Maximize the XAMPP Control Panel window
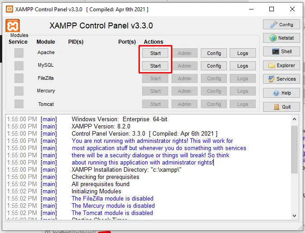Viewport: 305px width, 233px height. coord(272,9)
